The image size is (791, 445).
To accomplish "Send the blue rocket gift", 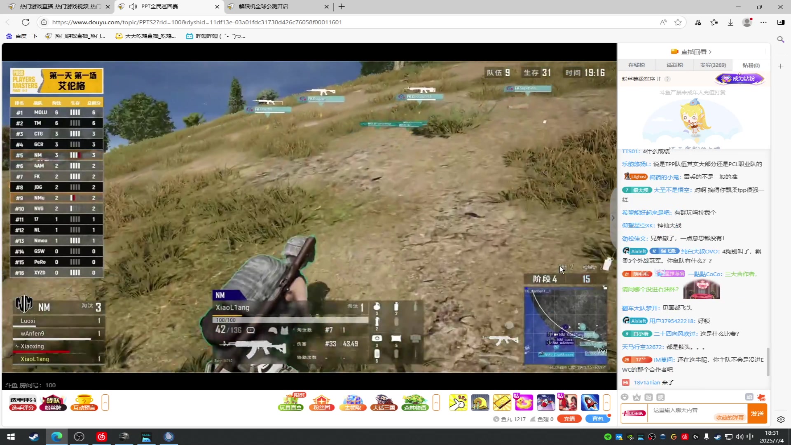I will 590,403.
